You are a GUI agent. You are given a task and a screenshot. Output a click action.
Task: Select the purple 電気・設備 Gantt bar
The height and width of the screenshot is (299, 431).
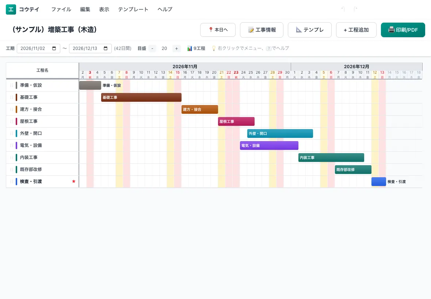pyautogui.click(x=269, y=145)
